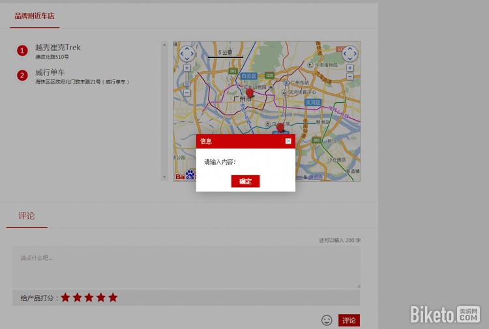The image size is (489, 329).
Task: Zoom out with the right map minus button
Action: click(349, 77)
